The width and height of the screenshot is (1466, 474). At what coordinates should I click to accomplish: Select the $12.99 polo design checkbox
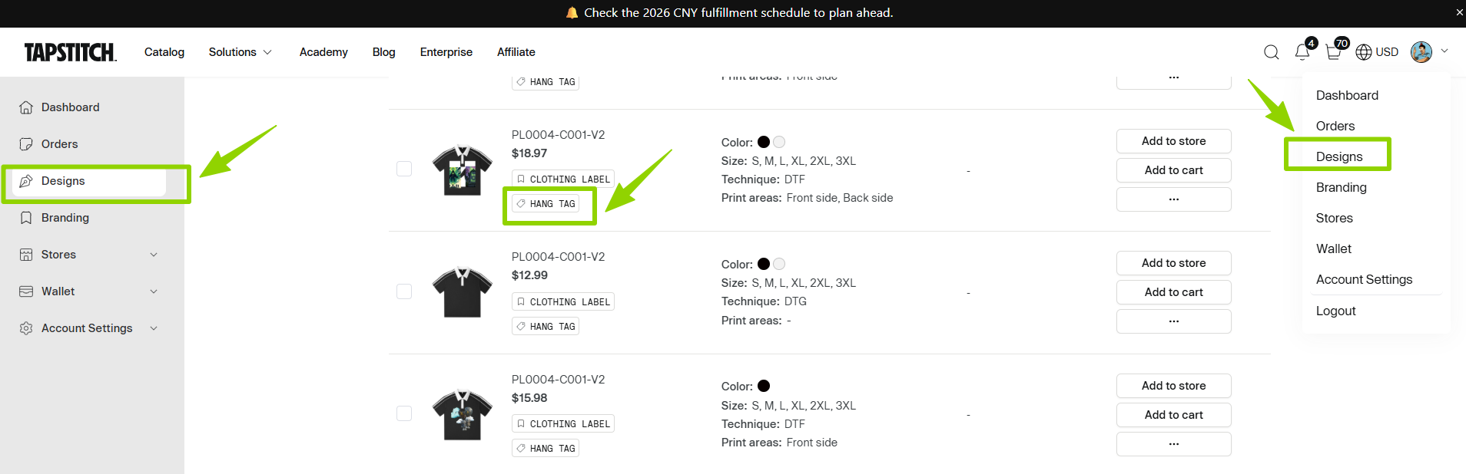404,291
